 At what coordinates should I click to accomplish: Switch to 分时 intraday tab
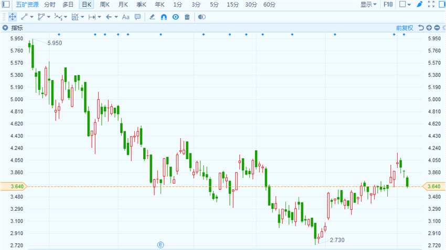tap(50, 5)
